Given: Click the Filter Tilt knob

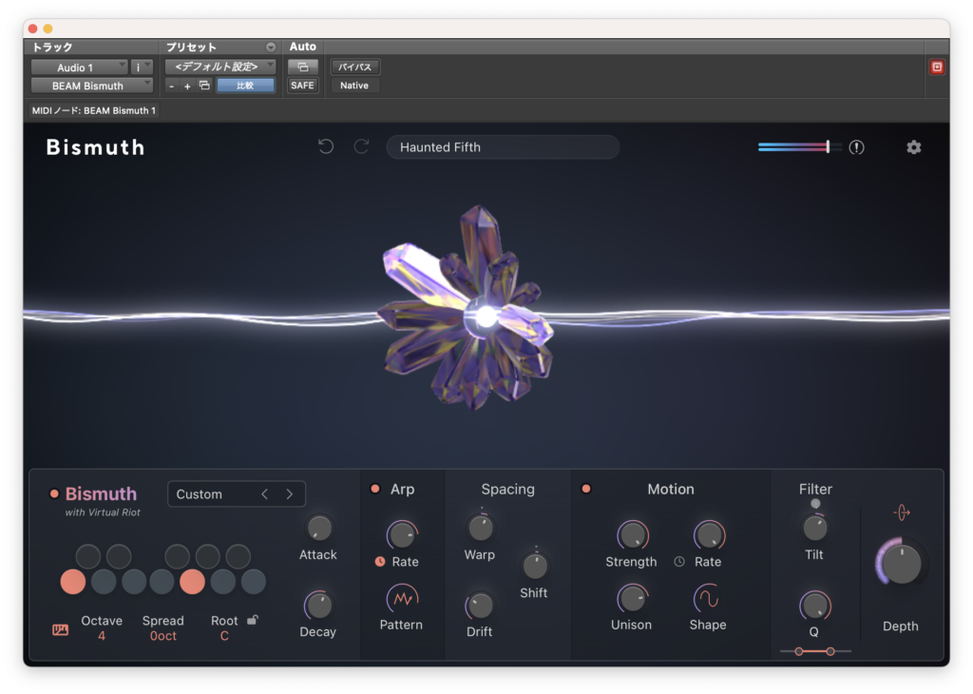Looking at the screenshot, I should (814, 528).
